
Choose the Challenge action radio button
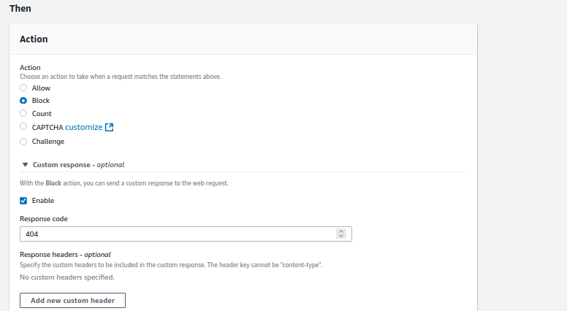23,142
